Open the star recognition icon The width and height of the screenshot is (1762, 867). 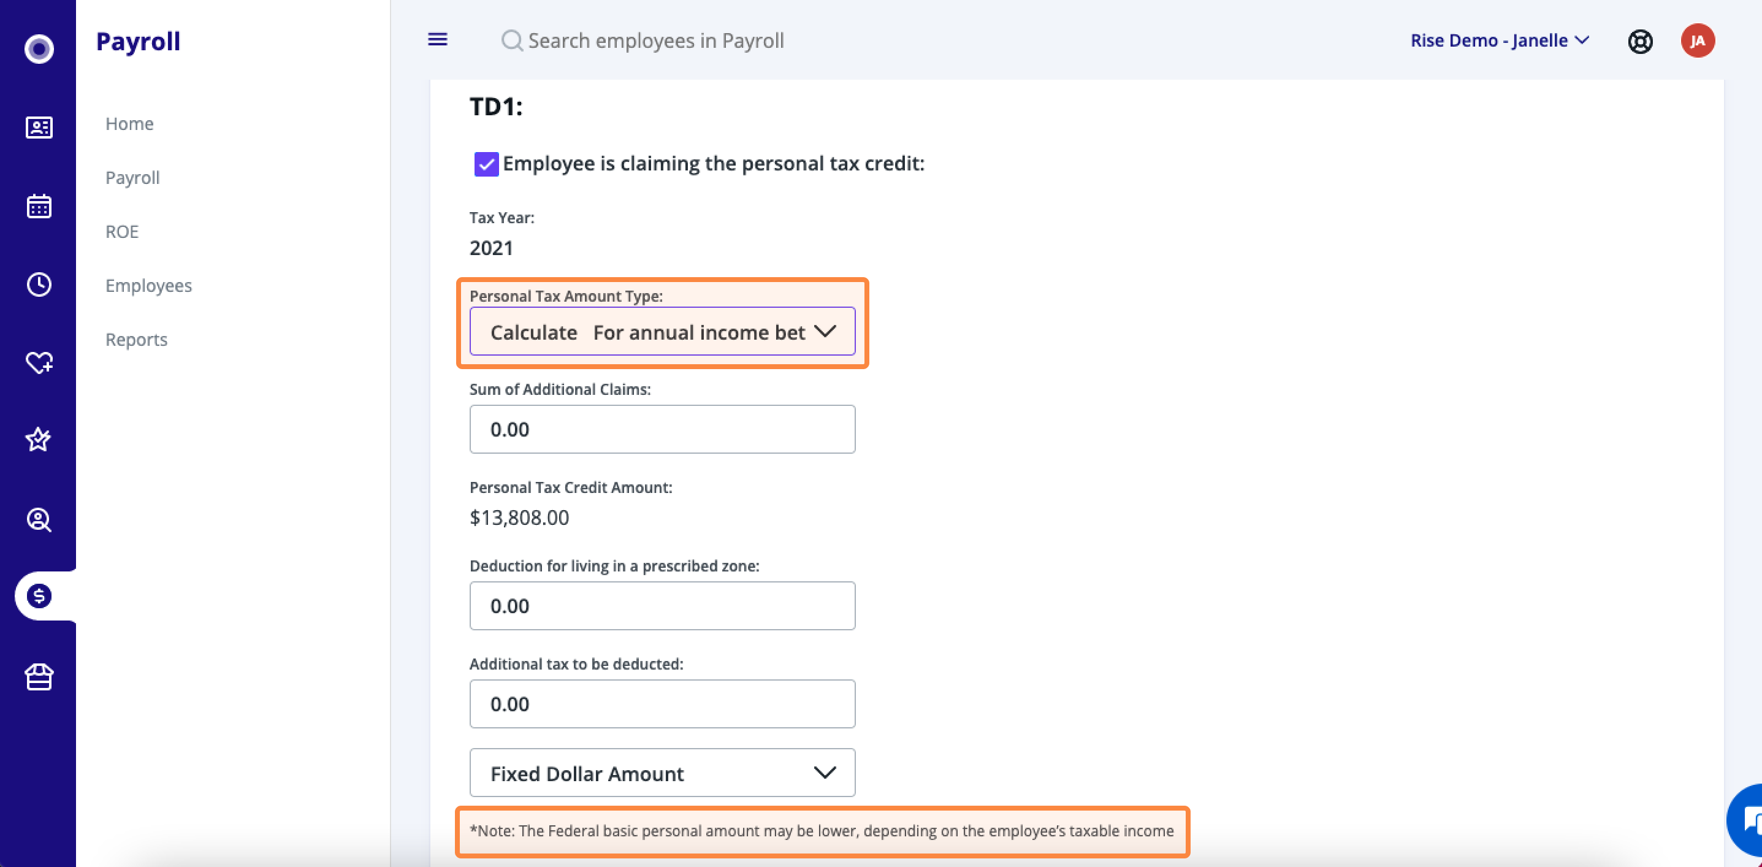(39, 439)
